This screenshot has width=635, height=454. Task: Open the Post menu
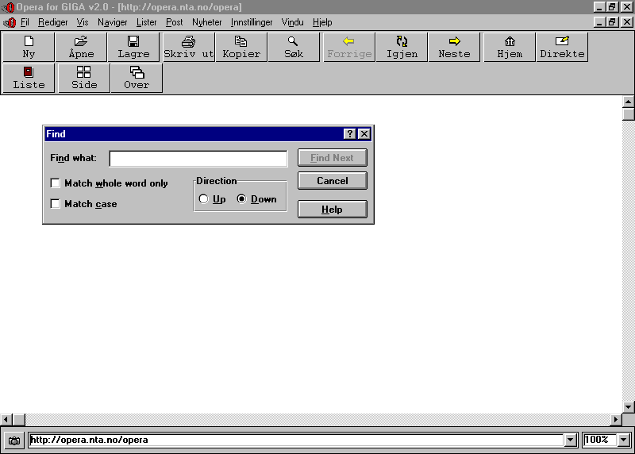(174, 22)
